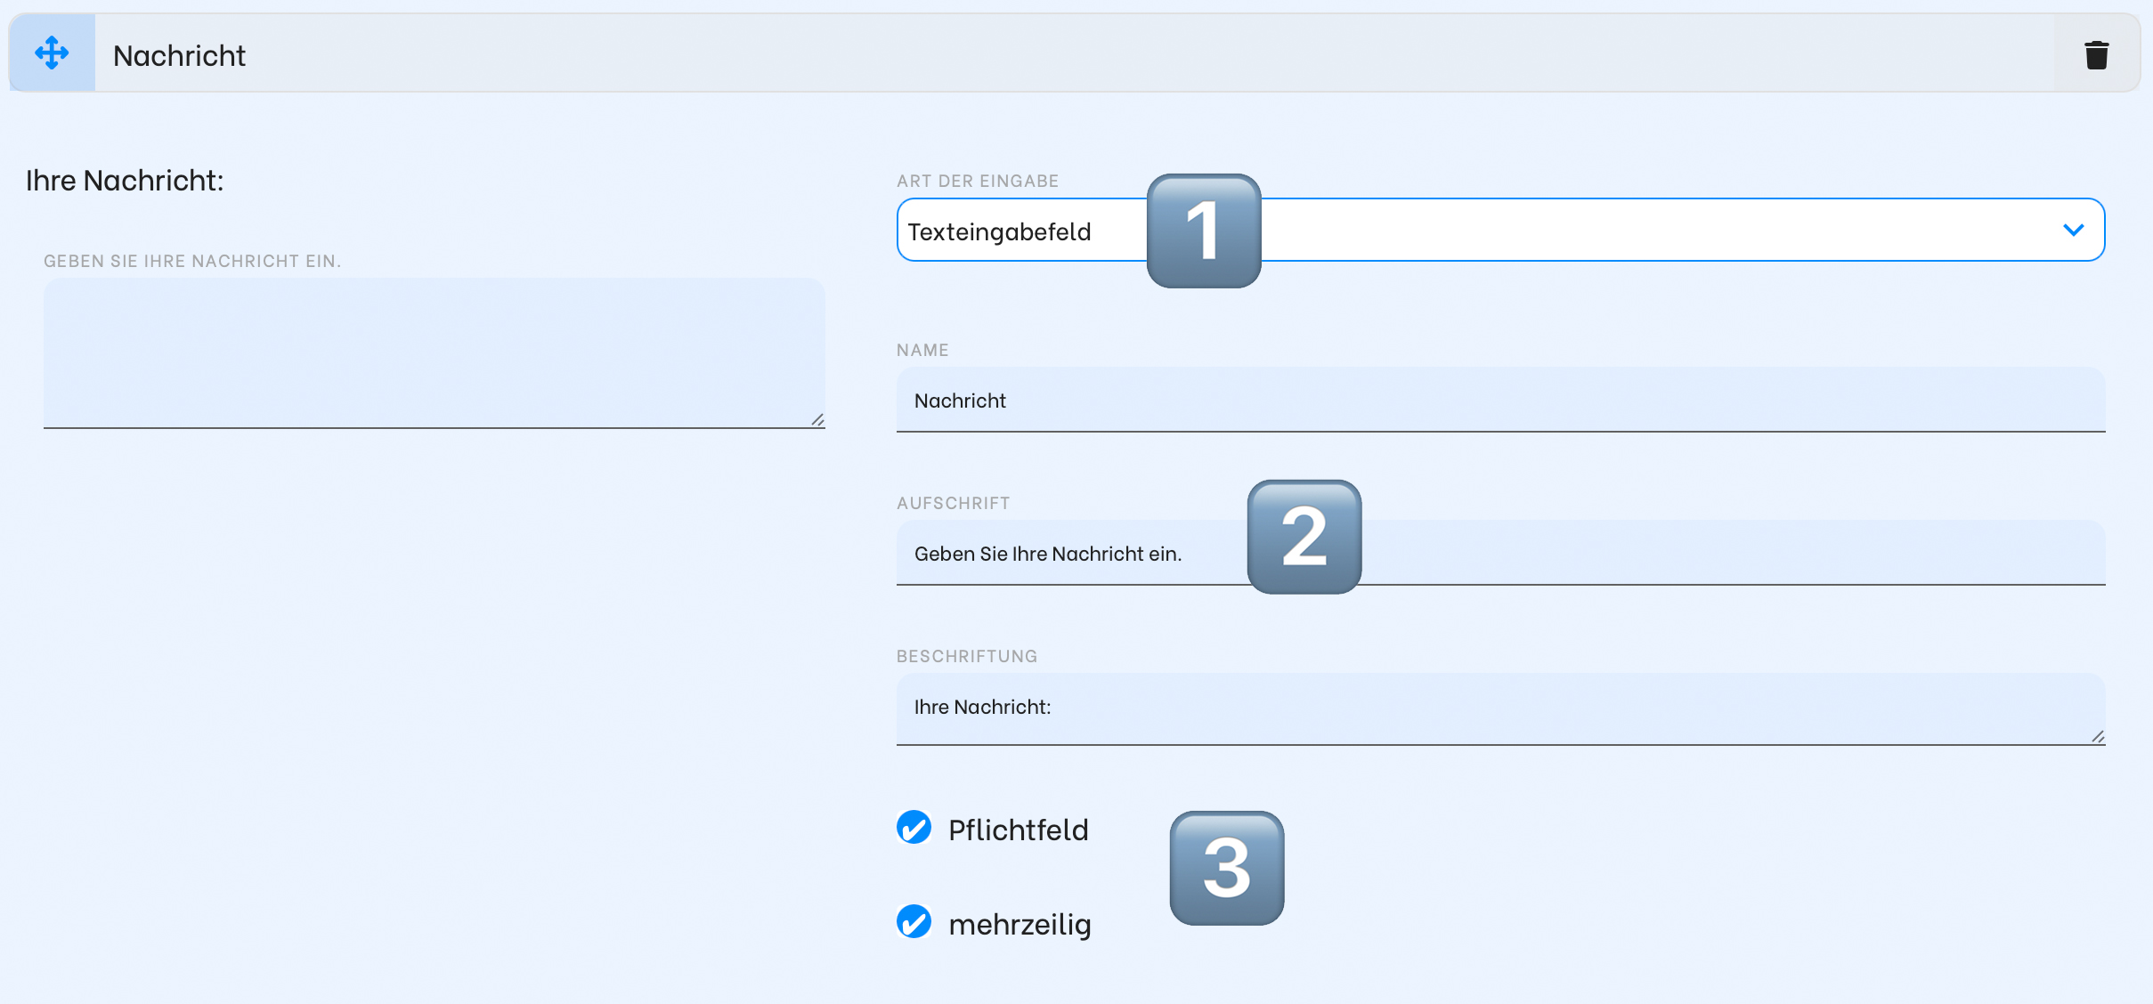Toggle the Pflichtfeld label text
Image resolution: width=2153 pixels, height=1004 pixels.
1018,830
